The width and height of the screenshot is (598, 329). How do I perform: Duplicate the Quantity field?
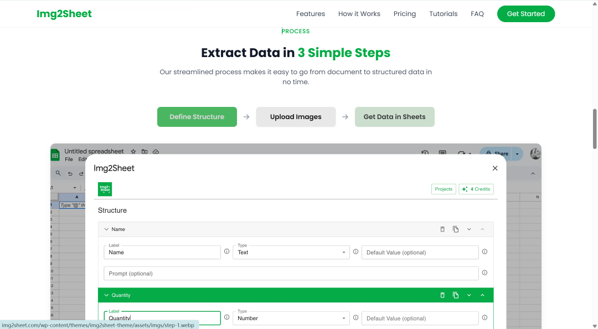[456, 295]
